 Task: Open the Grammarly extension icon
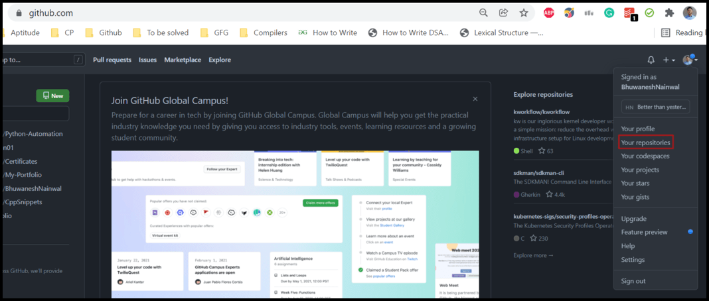(609, 13)
